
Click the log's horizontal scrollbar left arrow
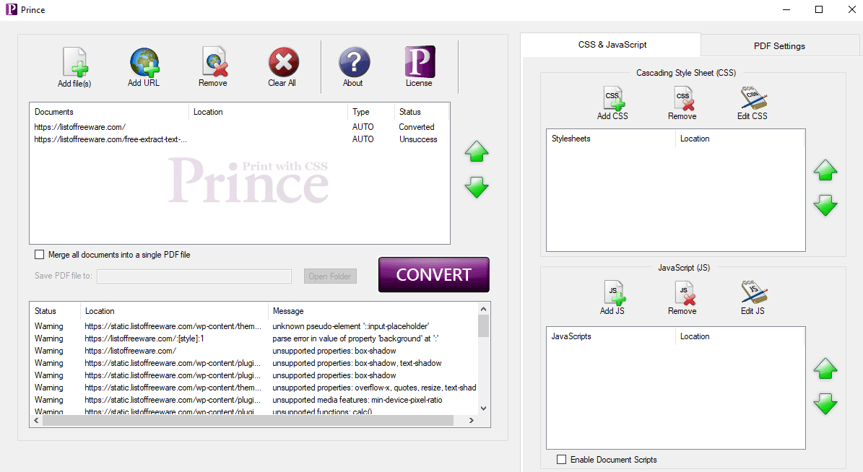36,420
